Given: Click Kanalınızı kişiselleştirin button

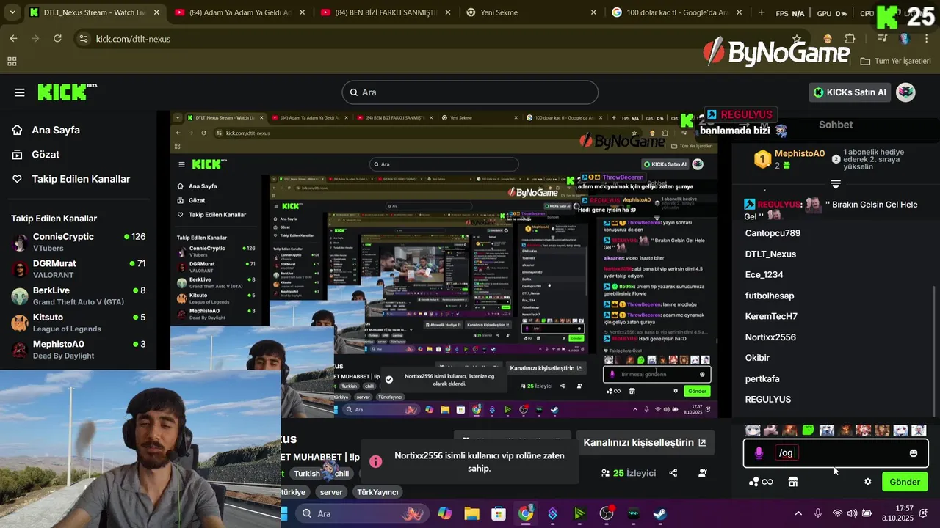Looking at the screenshot, I should click(x=644, y=442).
